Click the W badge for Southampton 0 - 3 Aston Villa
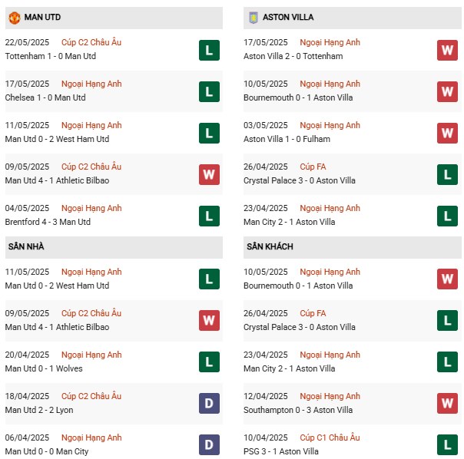The width and height of the screenshot is (464, 459). click(447, 403)
